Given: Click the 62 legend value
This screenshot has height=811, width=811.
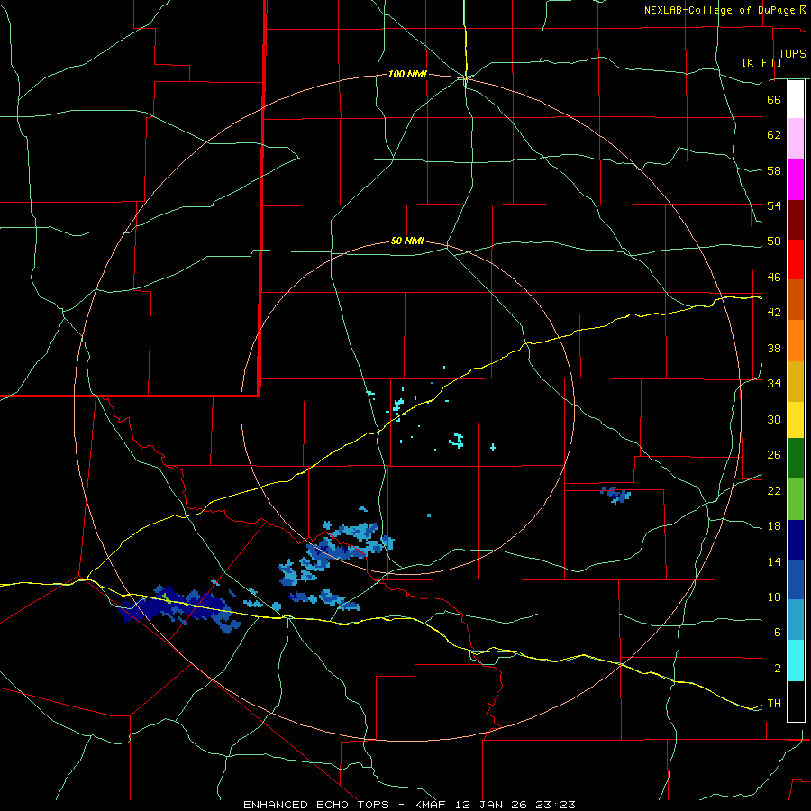Looking at the screenshot, I should [x=774, y=135].
